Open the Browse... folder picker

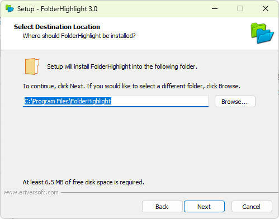point(235,102)
